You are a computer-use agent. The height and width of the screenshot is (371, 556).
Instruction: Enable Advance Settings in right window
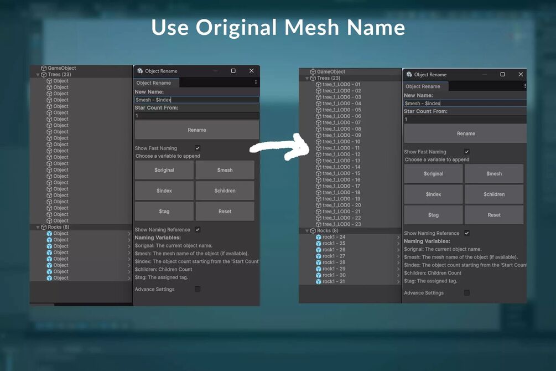tap(466, 292)
